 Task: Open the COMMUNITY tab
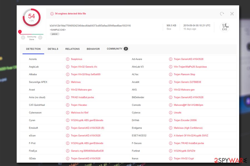[x=117, y=49]
